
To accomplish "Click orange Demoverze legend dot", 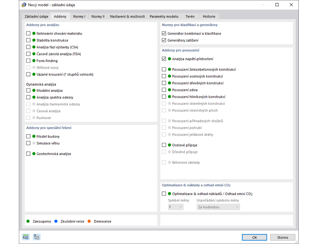I will point(89,221).
